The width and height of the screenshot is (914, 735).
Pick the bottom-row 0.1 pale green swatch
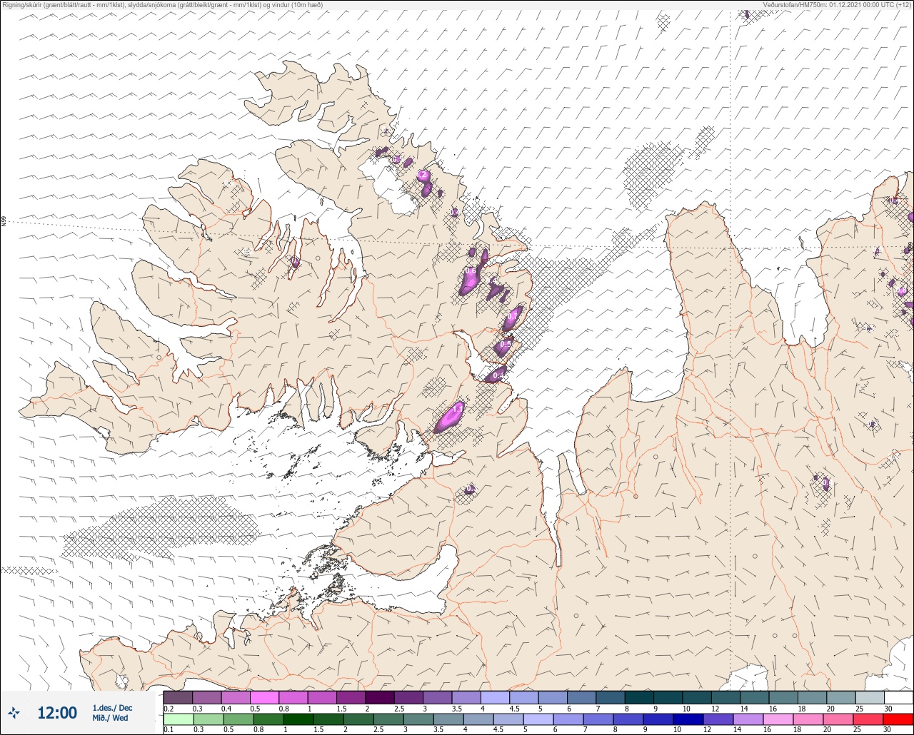[179, 719]
